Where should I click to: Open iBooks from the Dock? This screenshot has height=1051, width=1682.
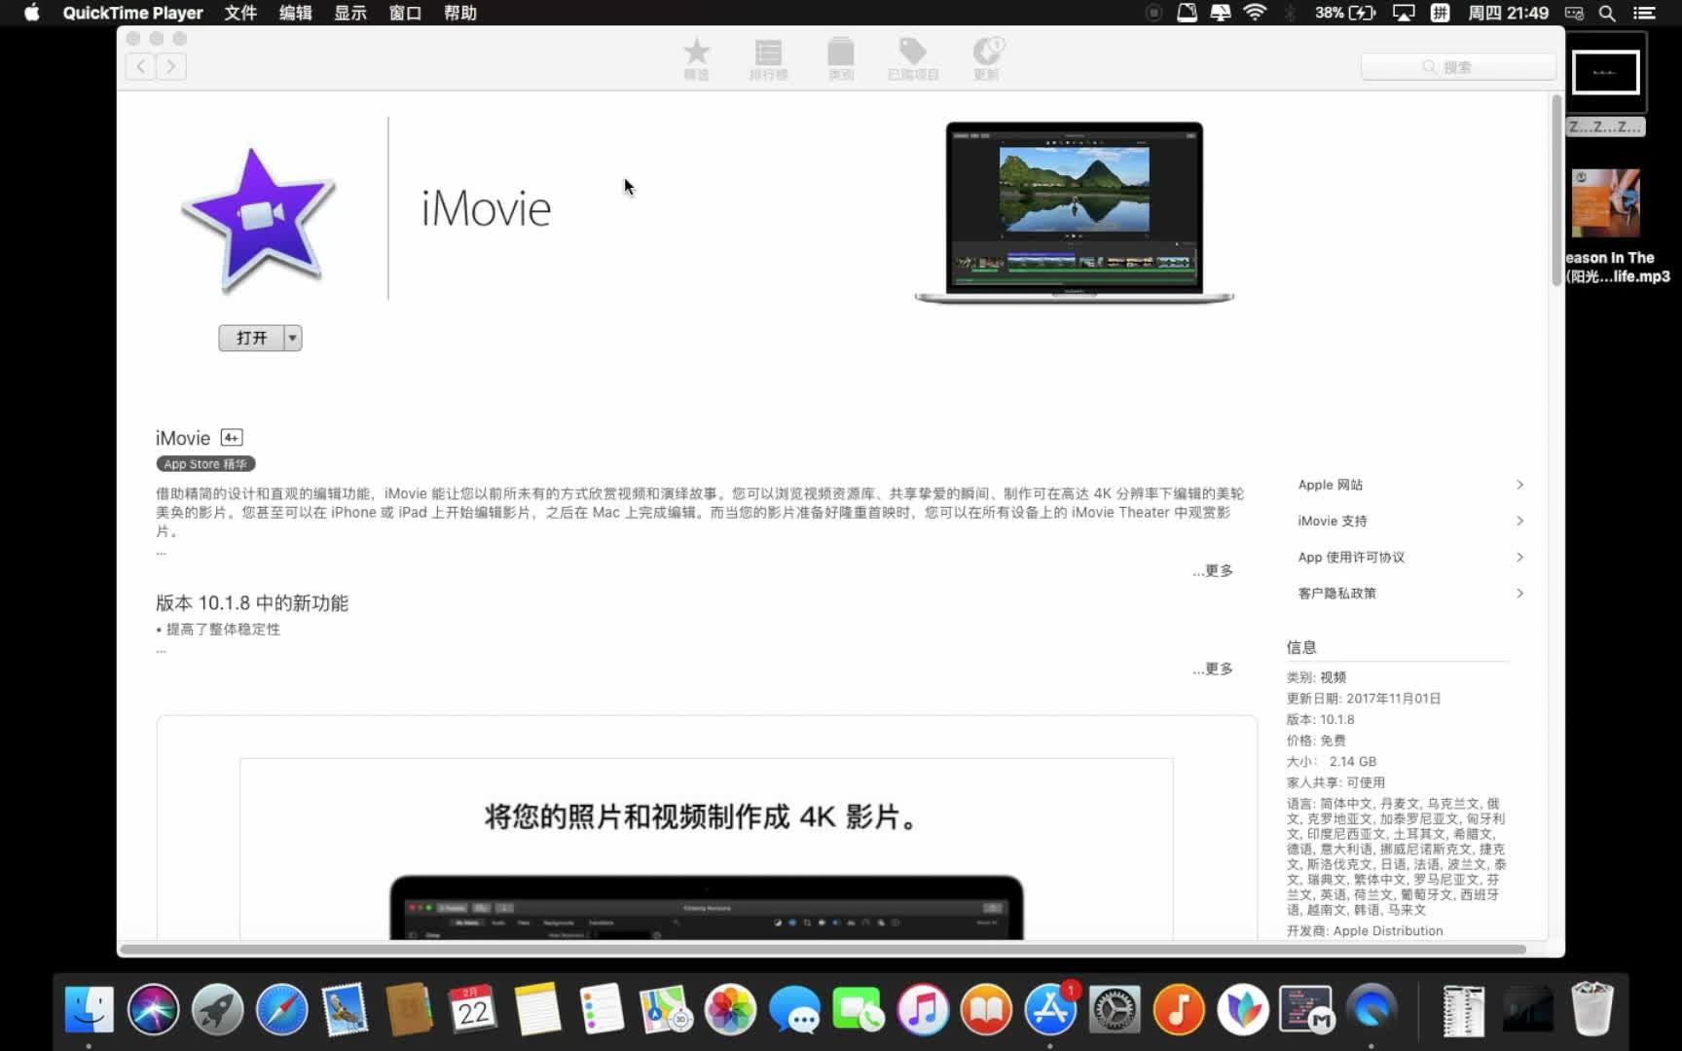(x=986, y=1009)
